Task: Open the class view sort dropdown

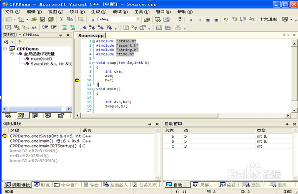Action: (13, 42)
